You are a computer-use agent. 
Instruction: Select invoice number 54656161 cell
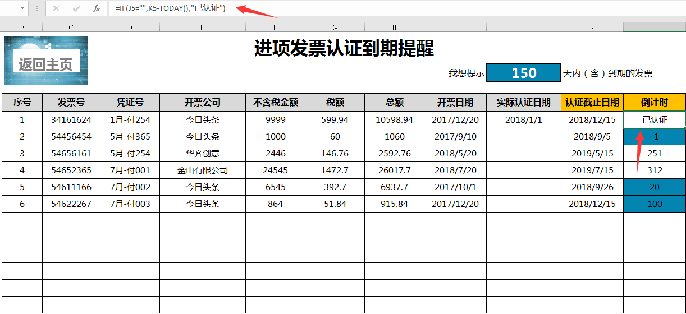coord(71,153)
